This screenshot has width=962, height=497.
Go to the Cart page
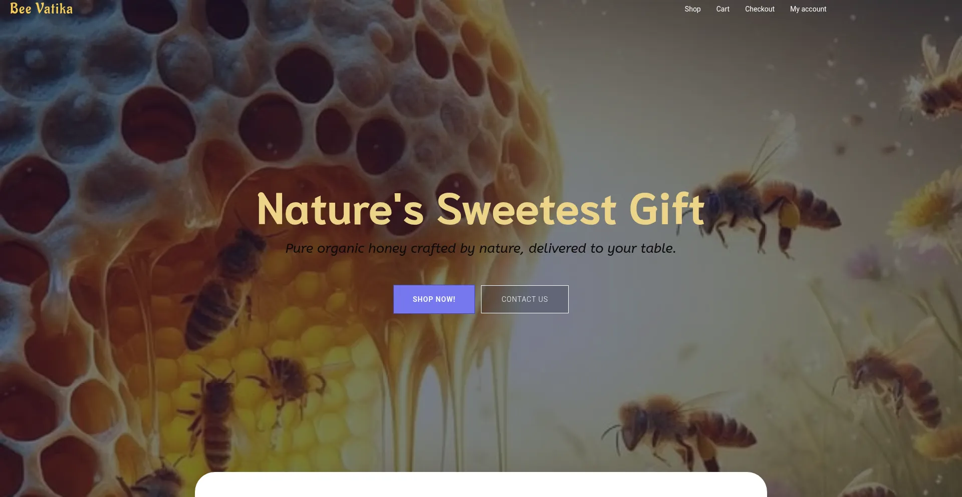[x=723, y=9]
